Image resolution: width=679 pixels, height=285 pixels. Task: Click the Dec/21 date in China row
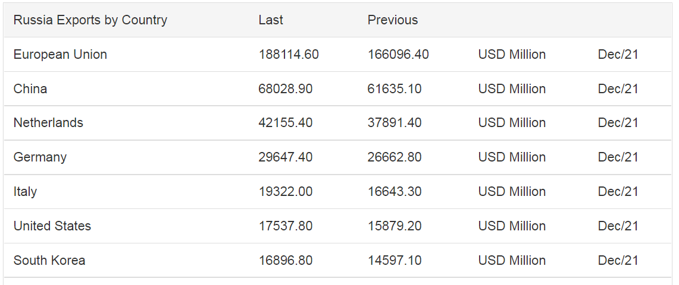[x=618, y=88]
